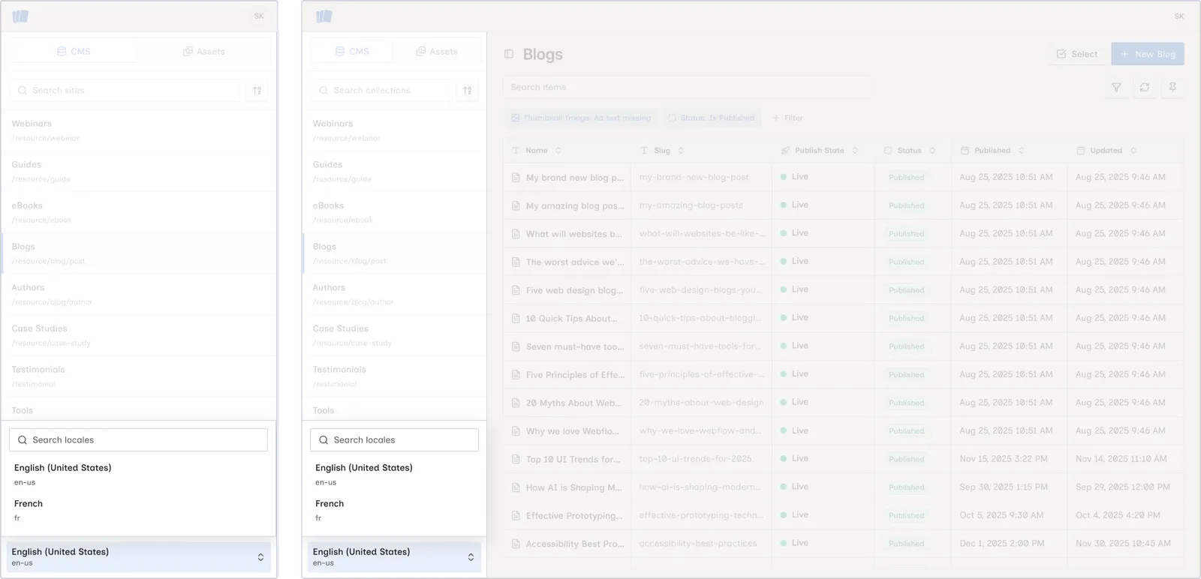Open the SK avatar in the left panel
The image size is (1201, 579).
pyautogui.click(x=259, y=16)
